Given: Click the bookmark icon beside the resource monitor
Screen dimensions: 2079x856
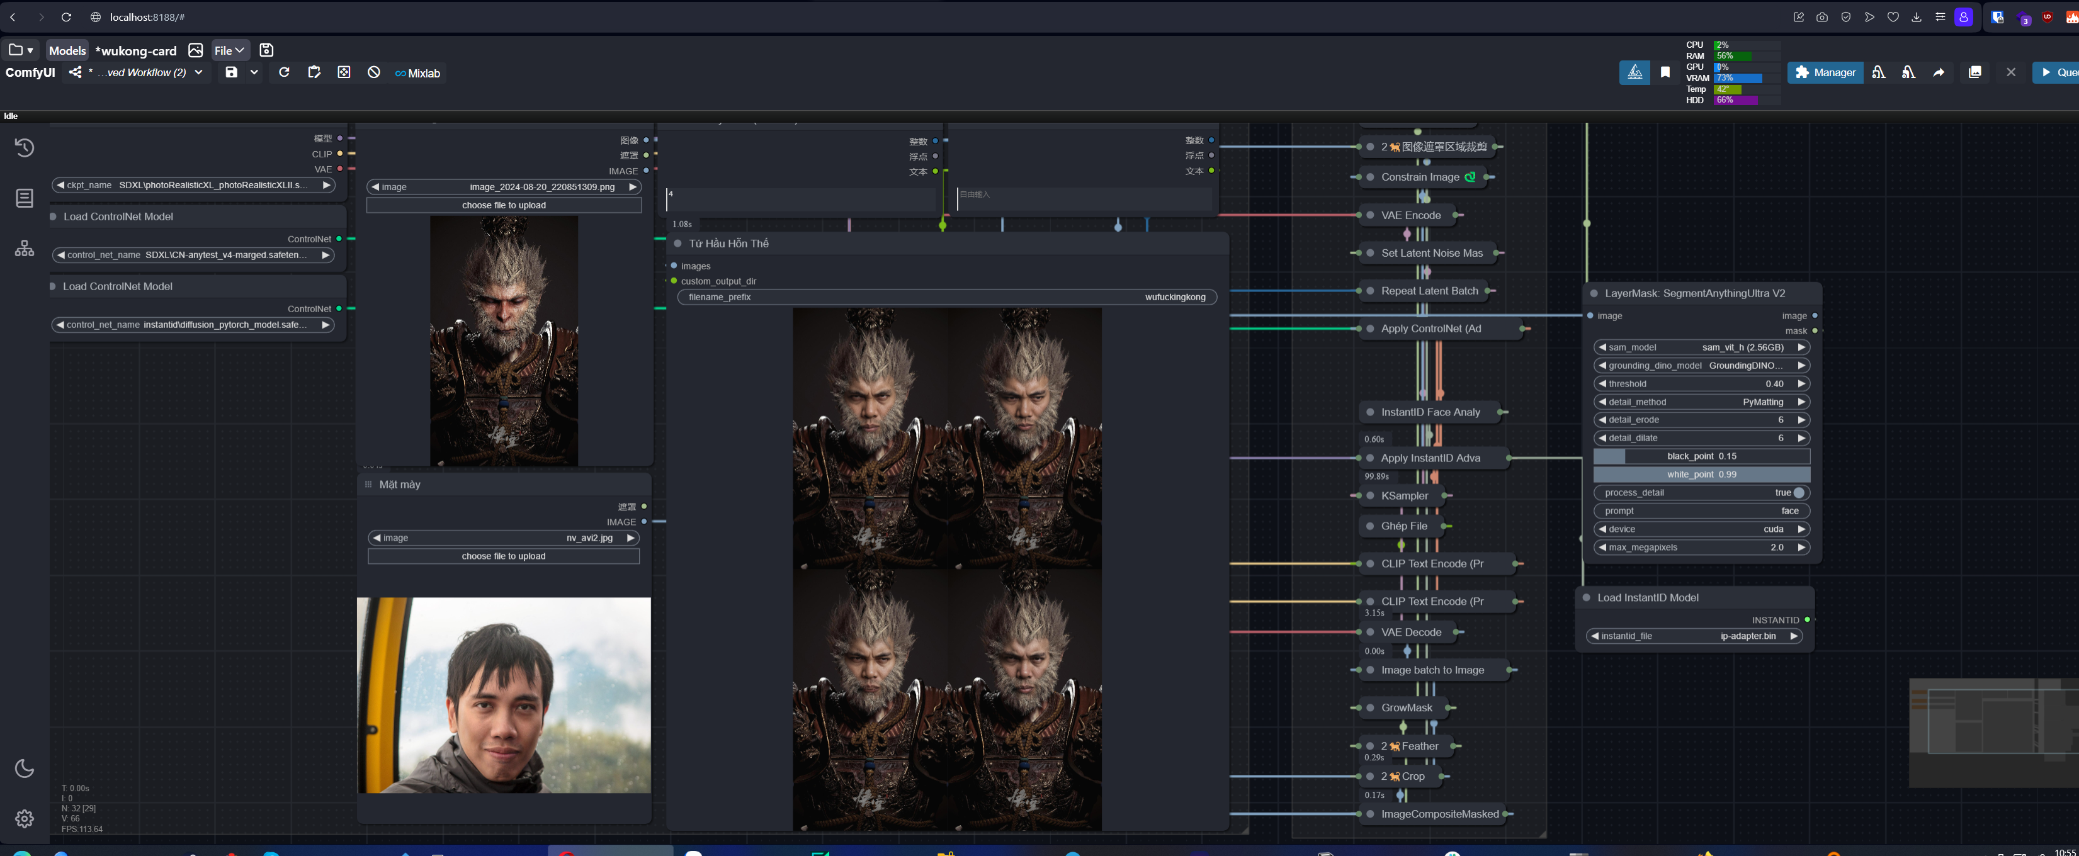Looking at the screenshot, I should pos(1665,72).
